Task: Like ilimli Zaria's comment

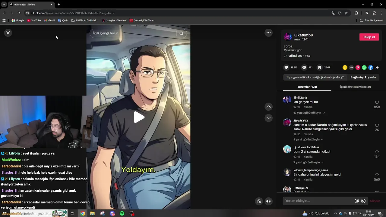Action: click(x=377, y=102)
